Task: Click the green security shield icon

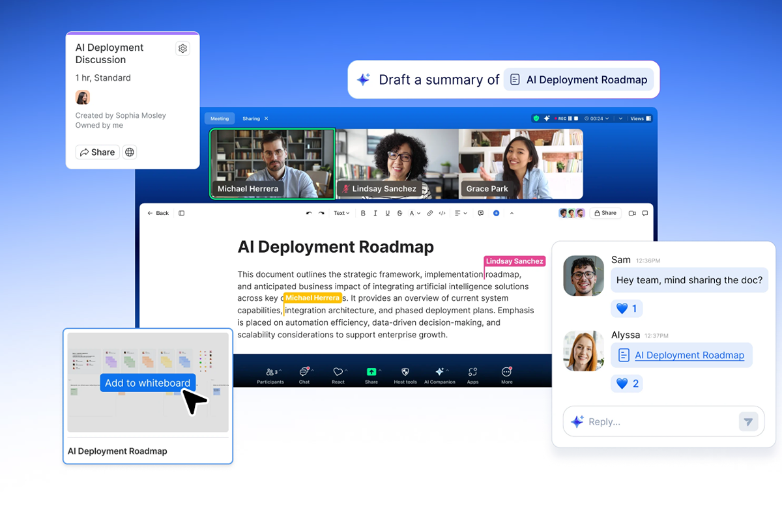Action: (x=536, y=119)
